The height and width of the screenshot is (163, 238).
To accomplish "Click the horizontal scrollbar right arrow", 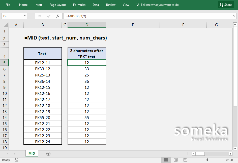I will click(x=231, y=154).
